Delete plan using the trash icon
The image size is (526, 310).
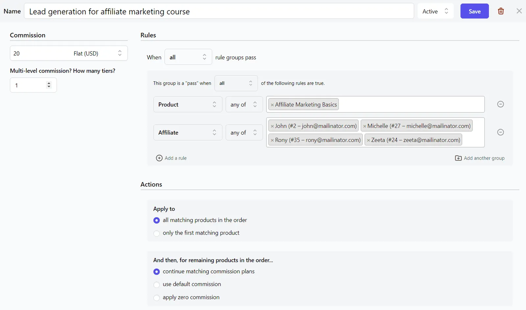click(x=501, y=11)
